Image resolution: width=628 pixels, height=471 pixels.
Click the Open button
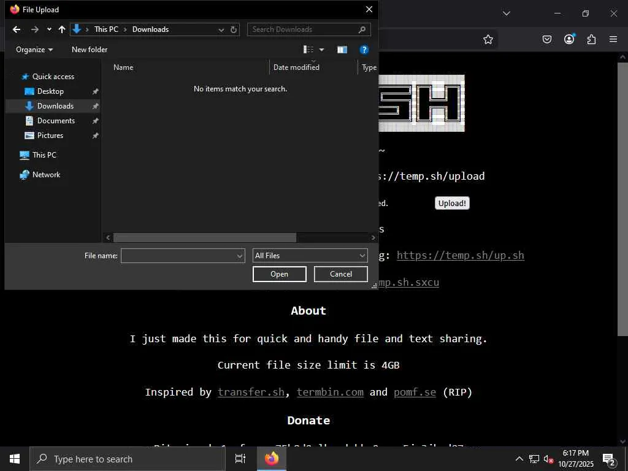279,274
